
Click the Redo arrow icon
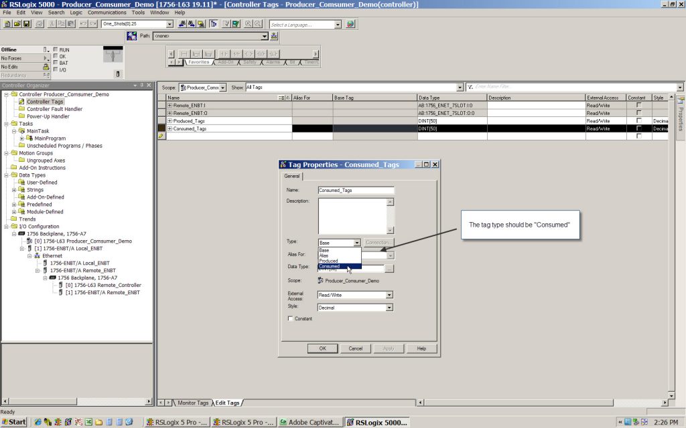(x=92, y=24)
